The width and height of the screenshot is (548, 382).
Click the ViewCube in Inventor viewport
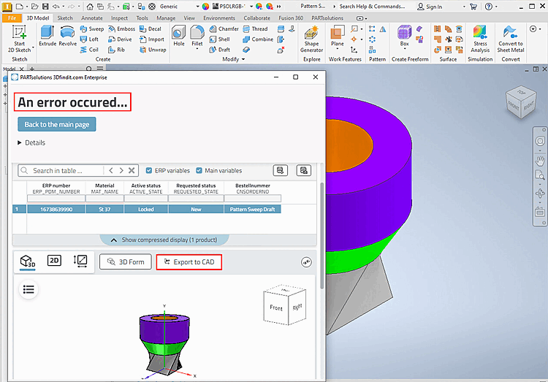point(521,102)
